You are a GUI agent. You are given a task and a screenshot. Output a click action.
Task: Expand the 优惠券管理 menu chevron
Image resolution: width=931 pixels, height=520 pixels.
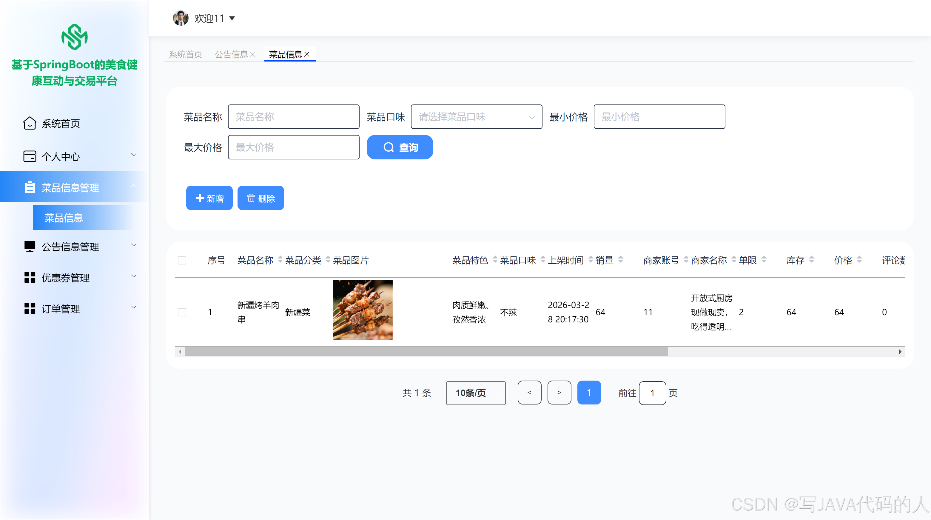[133, 276]
